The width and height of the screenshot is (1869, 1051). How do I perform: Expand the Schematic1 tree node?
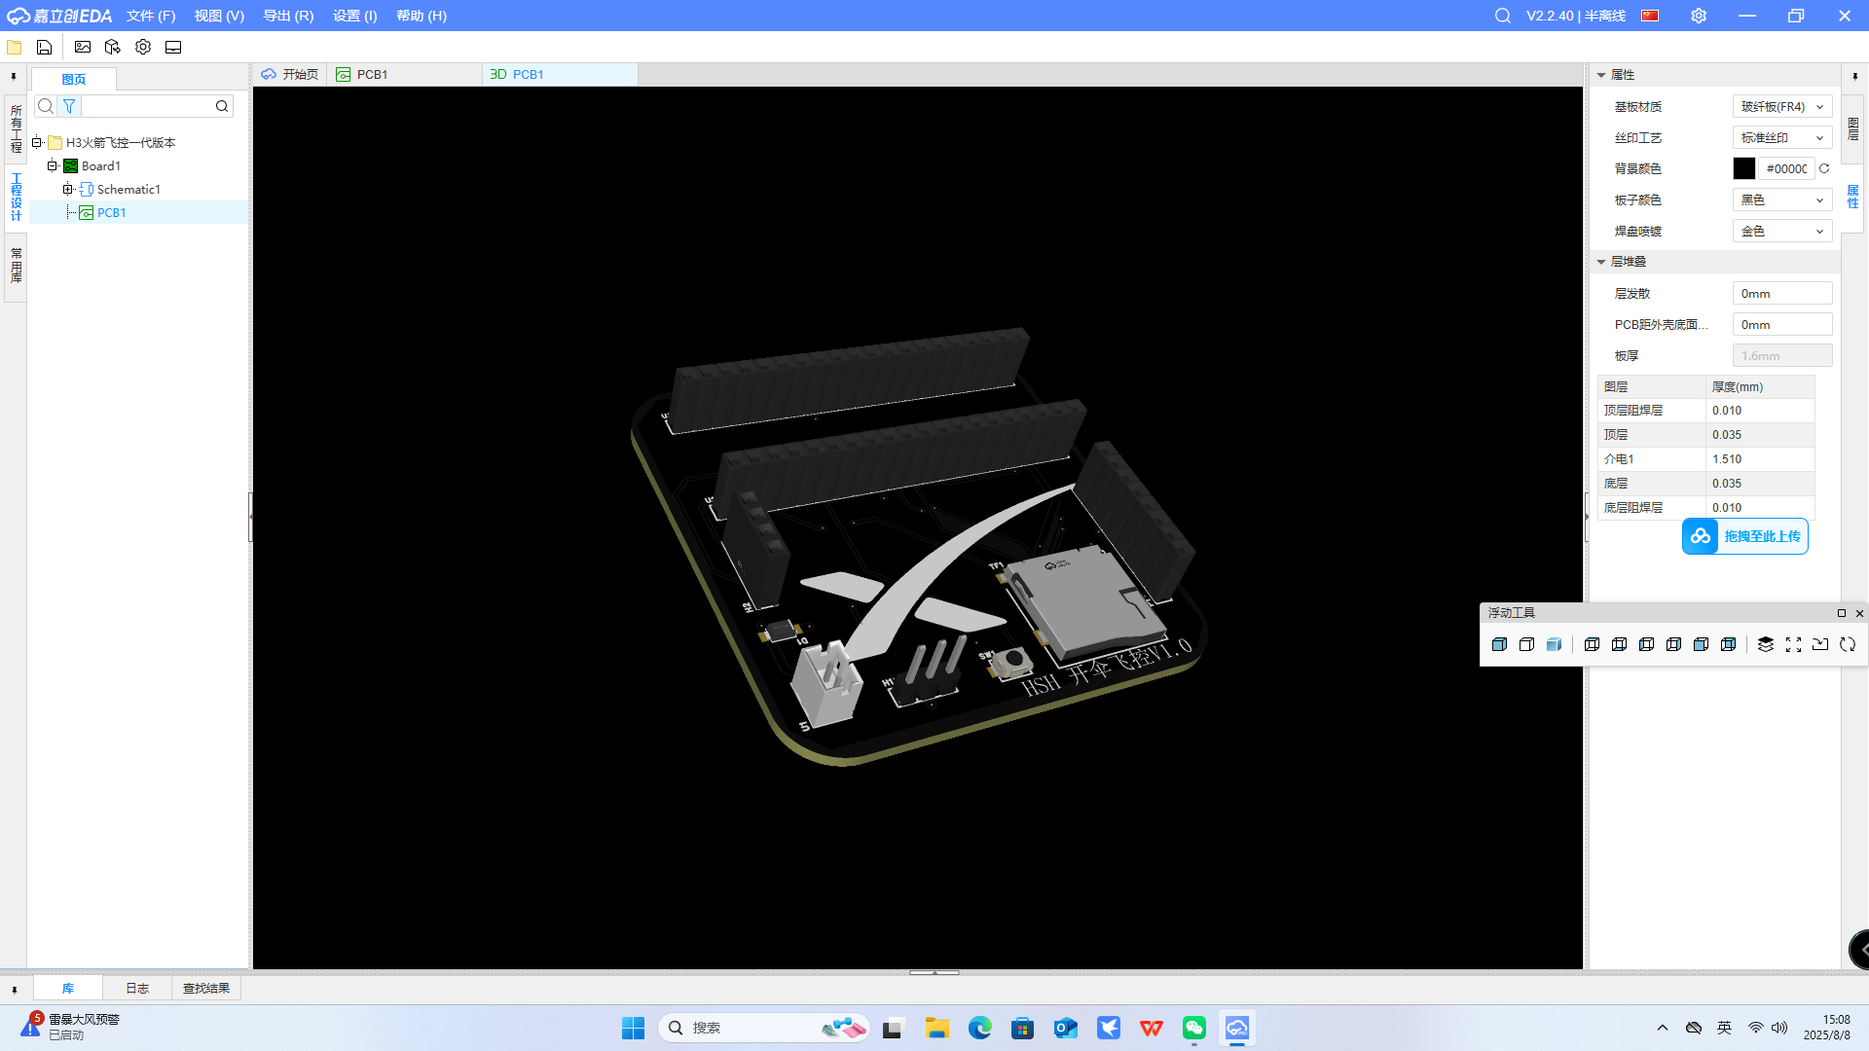click(x=68, y=189)
